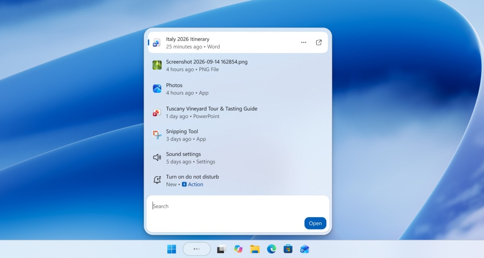The image size is (484, 258).
Task: Open the three-dot menu for Italy 2026 Itinerary
Action: [x=304, y=42]
